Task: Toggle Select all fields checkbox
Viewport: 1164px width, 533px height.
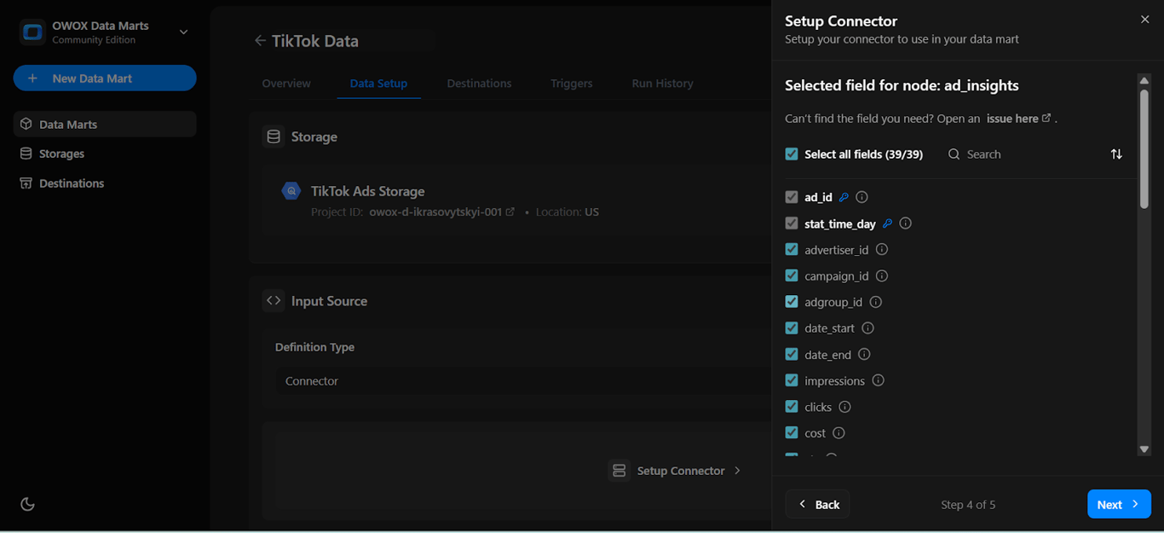Action: [792, 154]
